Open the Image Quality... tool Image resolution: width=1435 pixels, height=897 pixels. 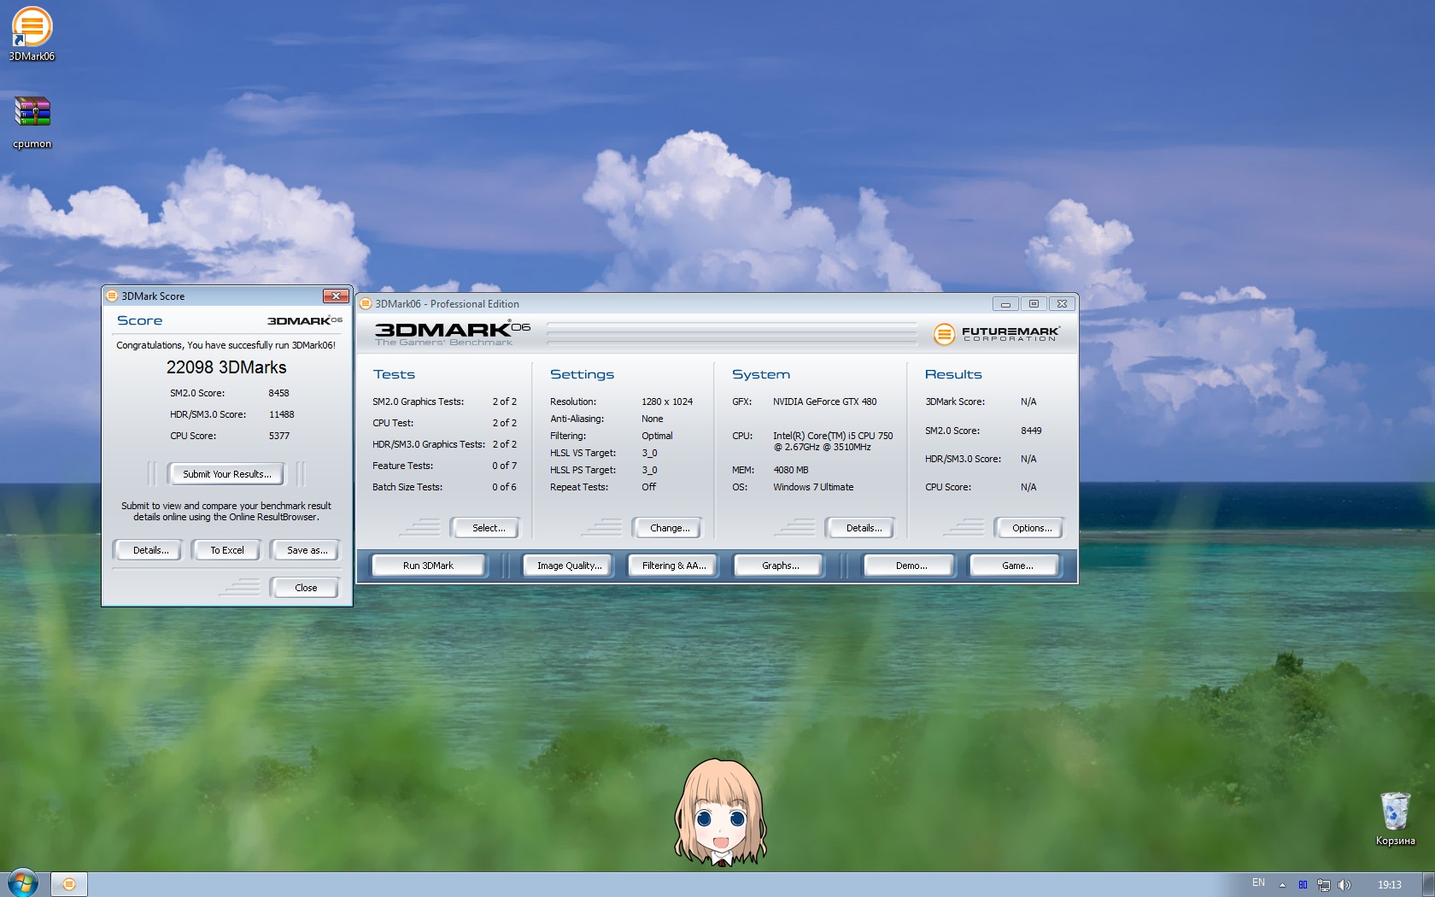tap(569, 566)
